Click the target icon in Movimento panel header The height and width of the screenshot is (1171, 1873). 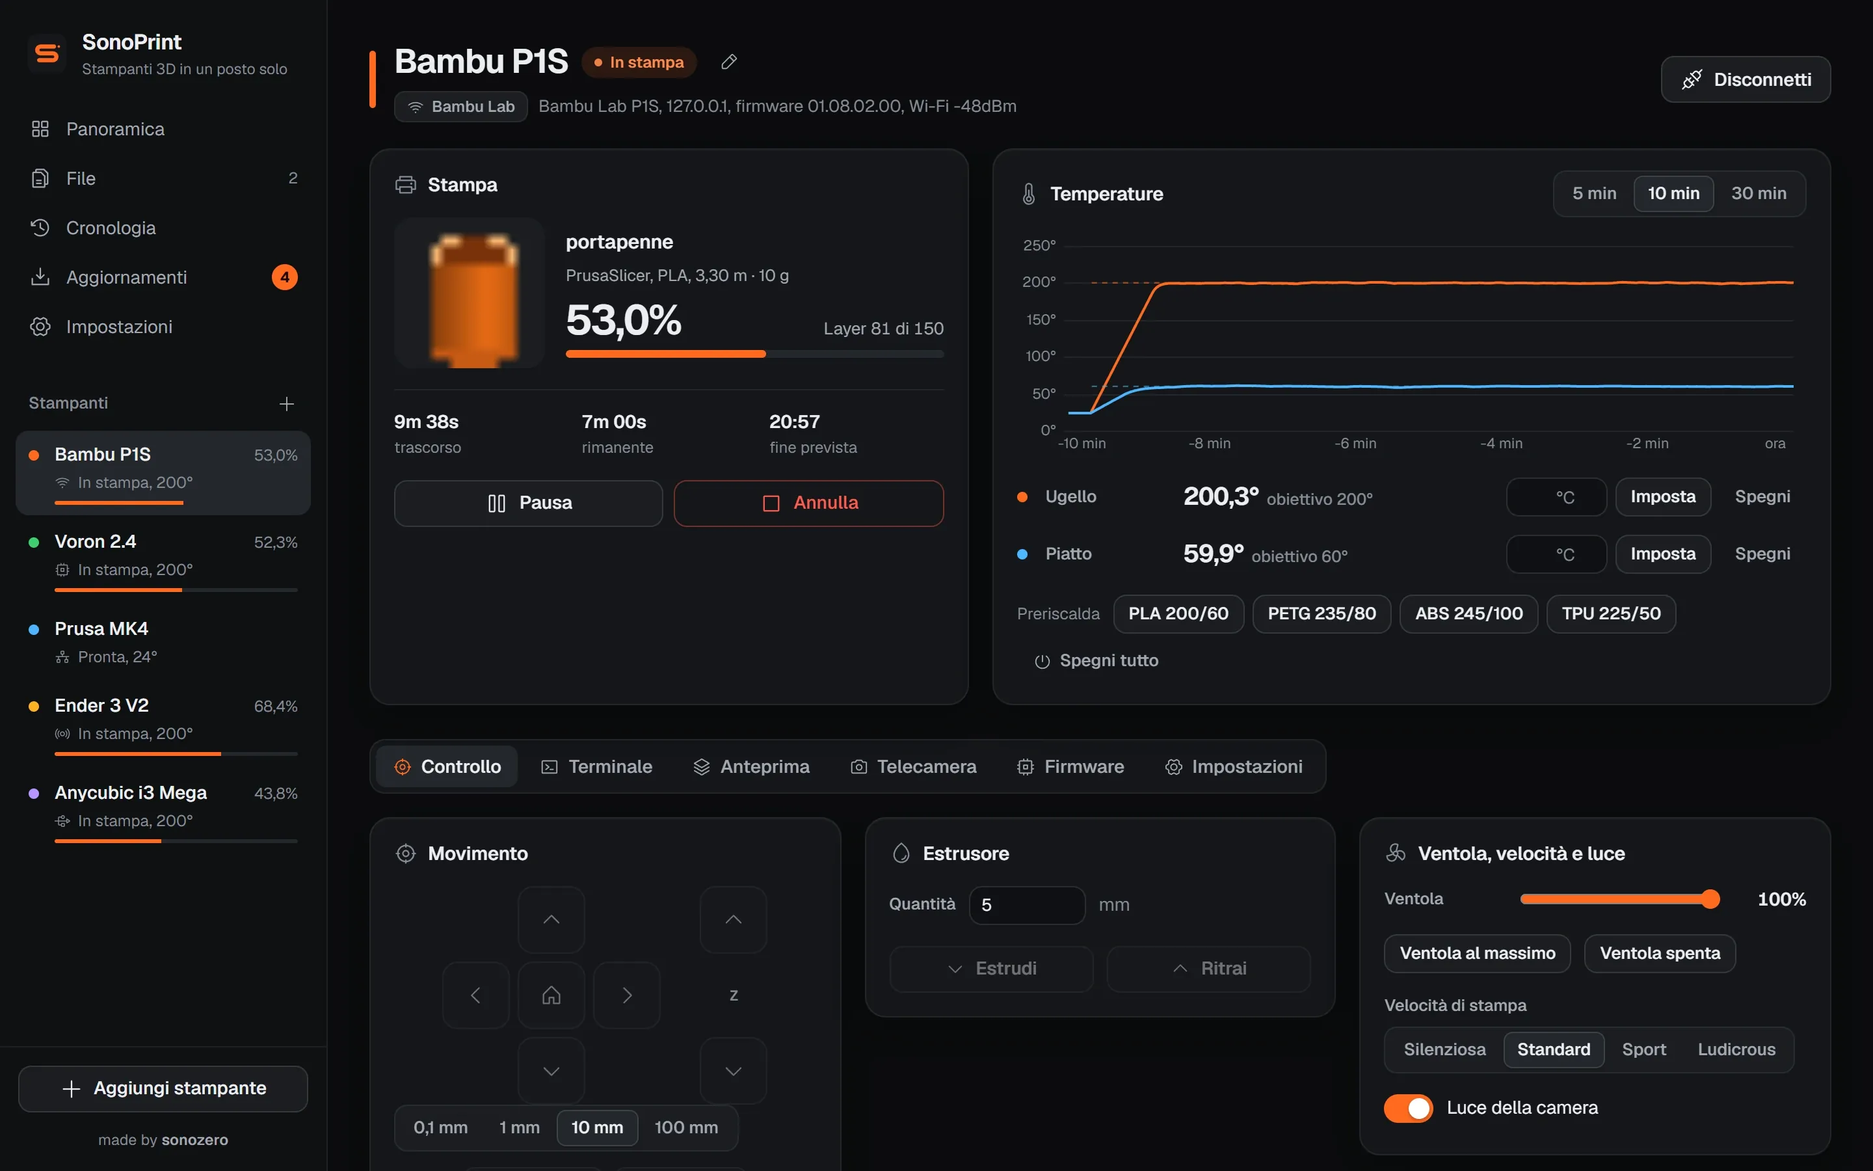tap(406, 854)
